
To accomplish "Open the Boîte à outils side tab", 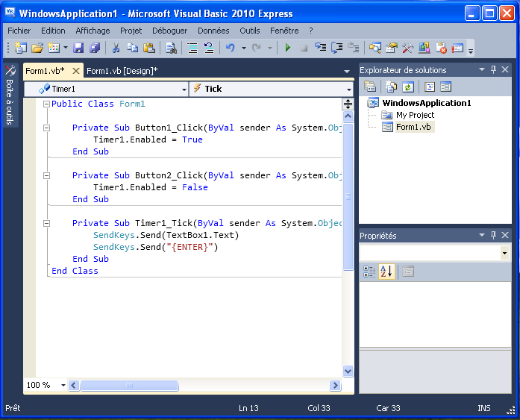I will [10, 95].
